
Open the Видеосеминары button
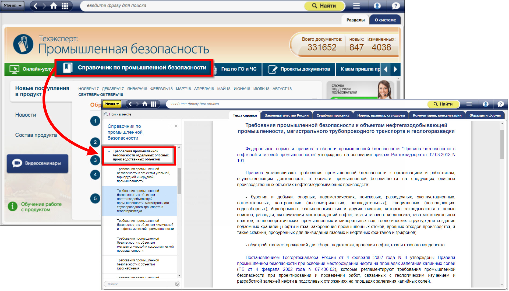pyautogui.click(x=37, y=163)
